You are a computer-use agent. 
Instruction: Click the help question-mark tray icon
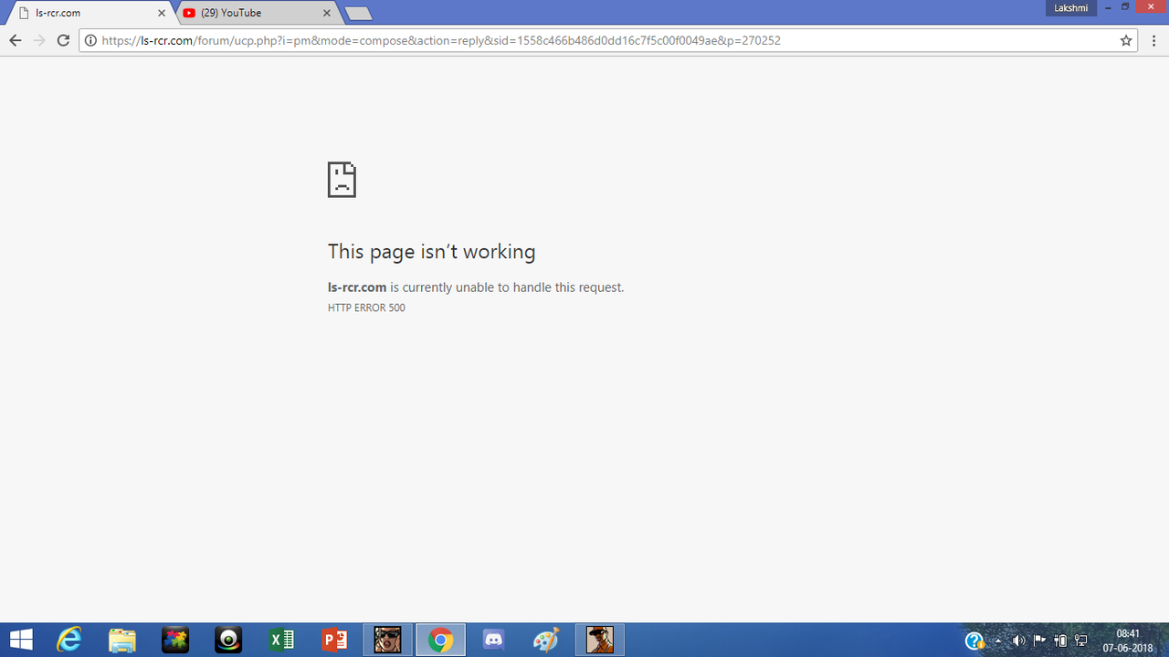pyautogui.click(x=974, y=641)
